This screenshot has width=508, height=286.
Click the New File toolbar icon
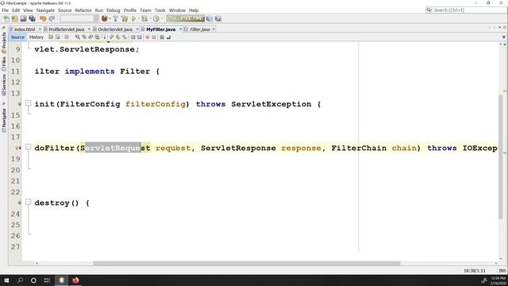6,19
